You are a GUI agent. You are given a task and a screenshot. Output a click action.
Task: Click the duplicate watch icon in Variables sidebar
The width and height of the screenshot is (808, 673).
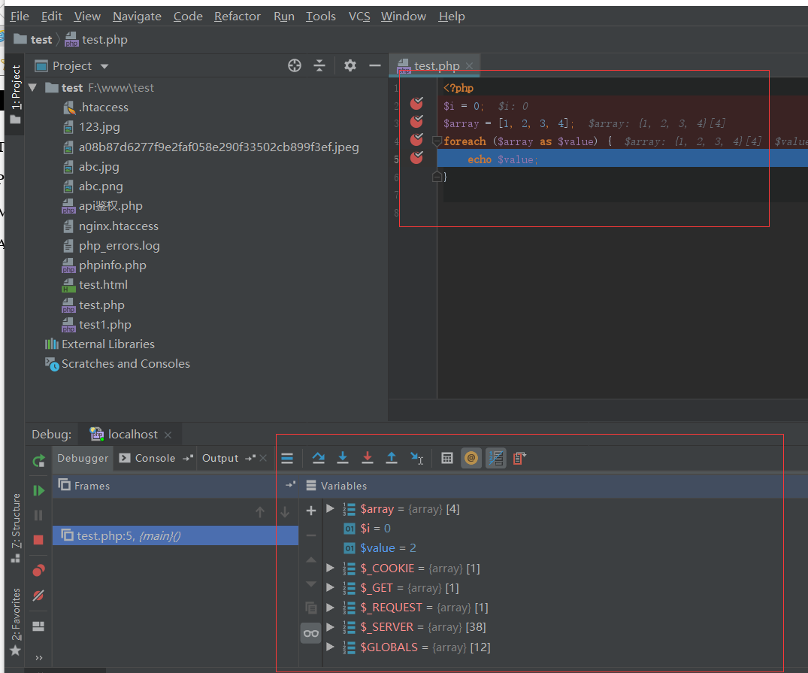tap(311, 608)
